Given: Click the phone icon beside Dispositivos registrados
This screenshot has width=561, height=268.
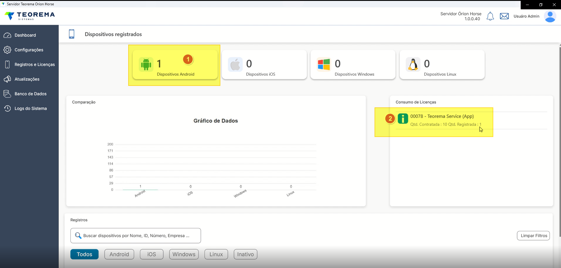Looking at the screenshot, I should click(72, 34).
